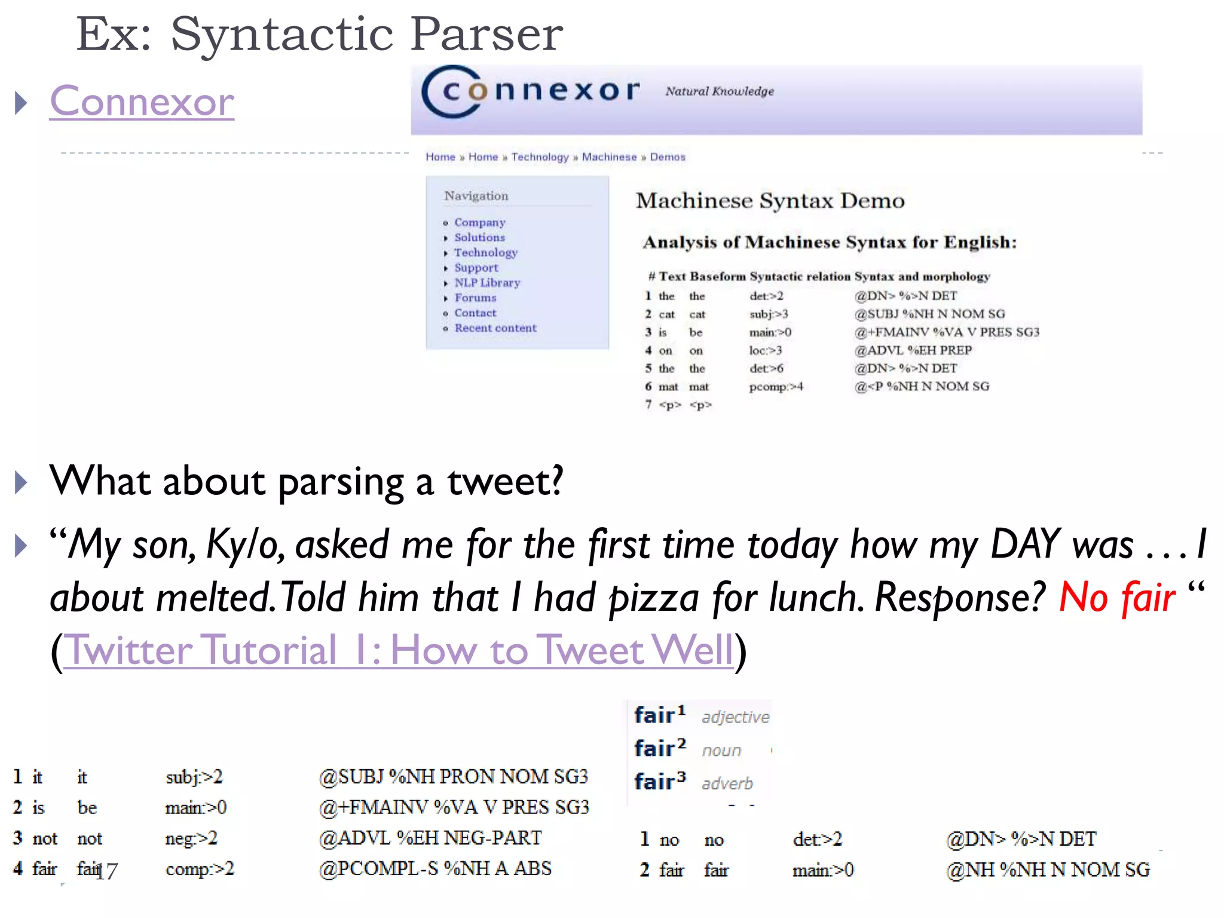Select '@ADVL %EH PREP' tag text

(913, 350)
